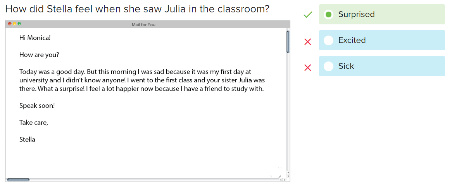
Task: Click the vertical scrollbar thumb in mail window
Action: click(x=288, y=42)
